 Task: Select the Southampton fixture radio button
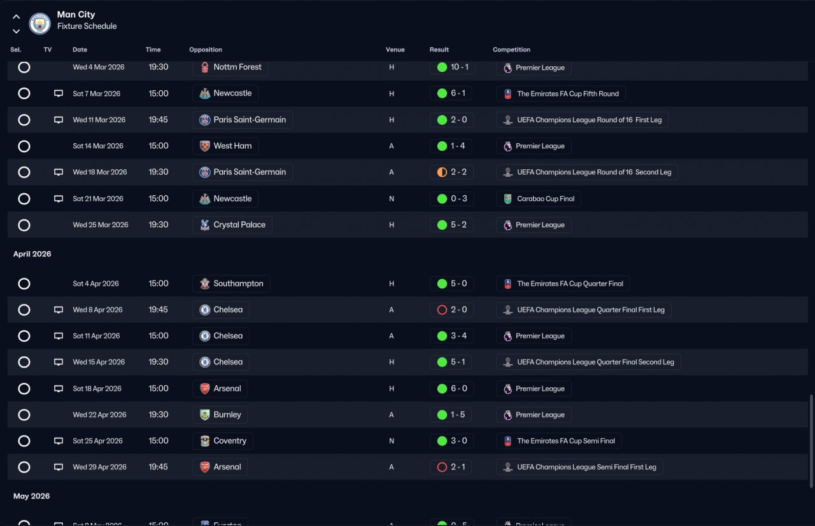24,284
